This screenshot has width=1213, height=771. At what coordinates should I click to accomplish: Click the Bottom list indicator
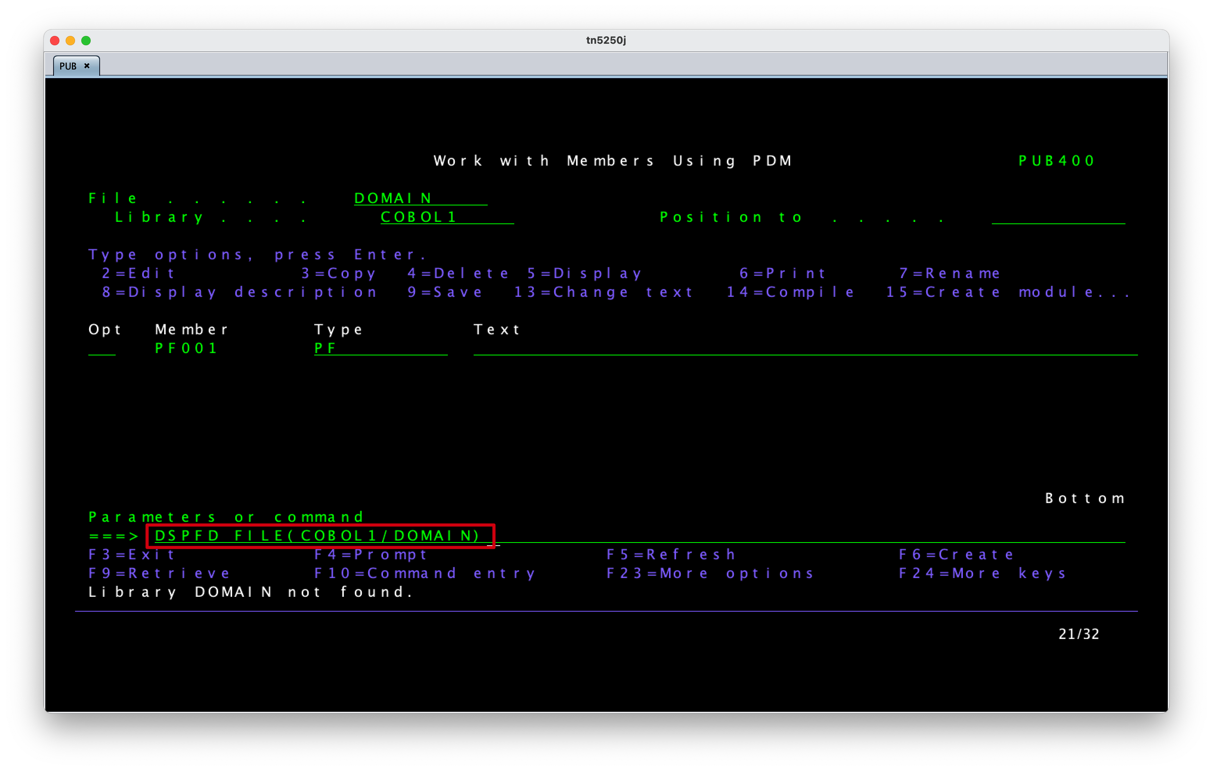pos(1084,498)
